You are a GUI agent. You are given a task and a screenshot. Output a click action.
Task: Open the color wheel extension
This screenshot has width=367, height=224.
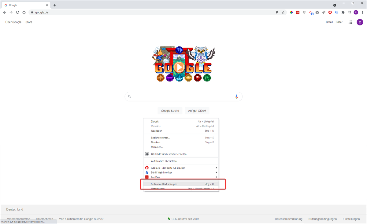pos(291,12)
